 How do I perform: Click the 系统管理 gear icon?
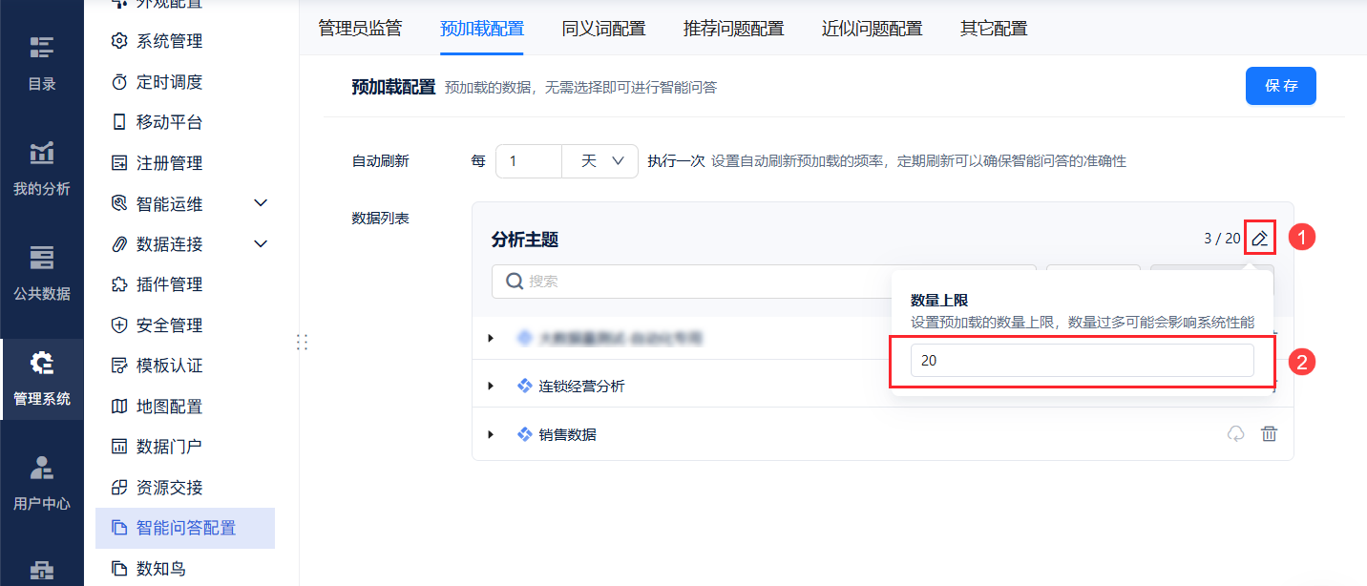(x=119, y=41)
